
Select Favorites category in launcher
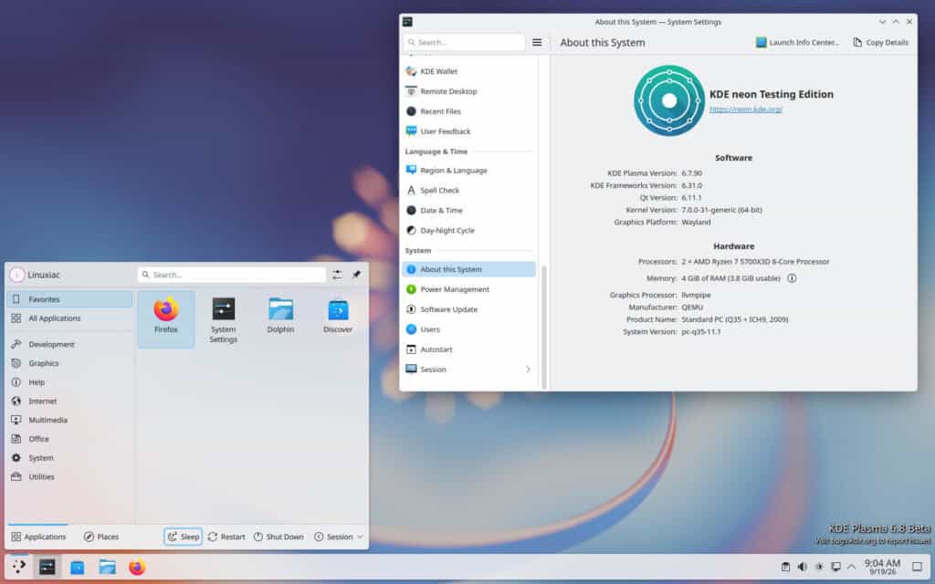69,299
